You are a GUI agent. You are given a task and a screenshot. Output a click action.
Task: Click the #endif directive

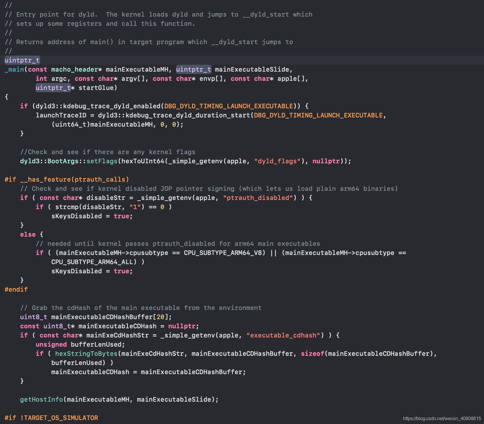[16, 289]
